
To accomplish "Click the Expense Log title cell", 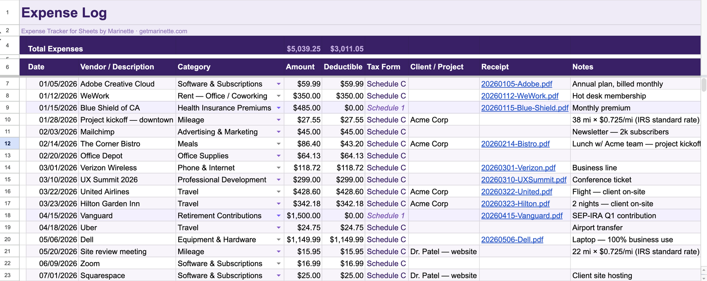I will [x=64, y=13].
